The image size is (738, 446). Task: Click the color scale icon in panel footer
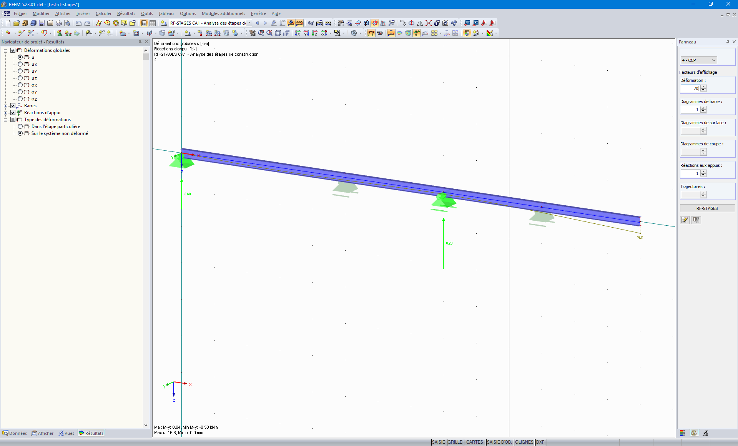tap(682, 433)
